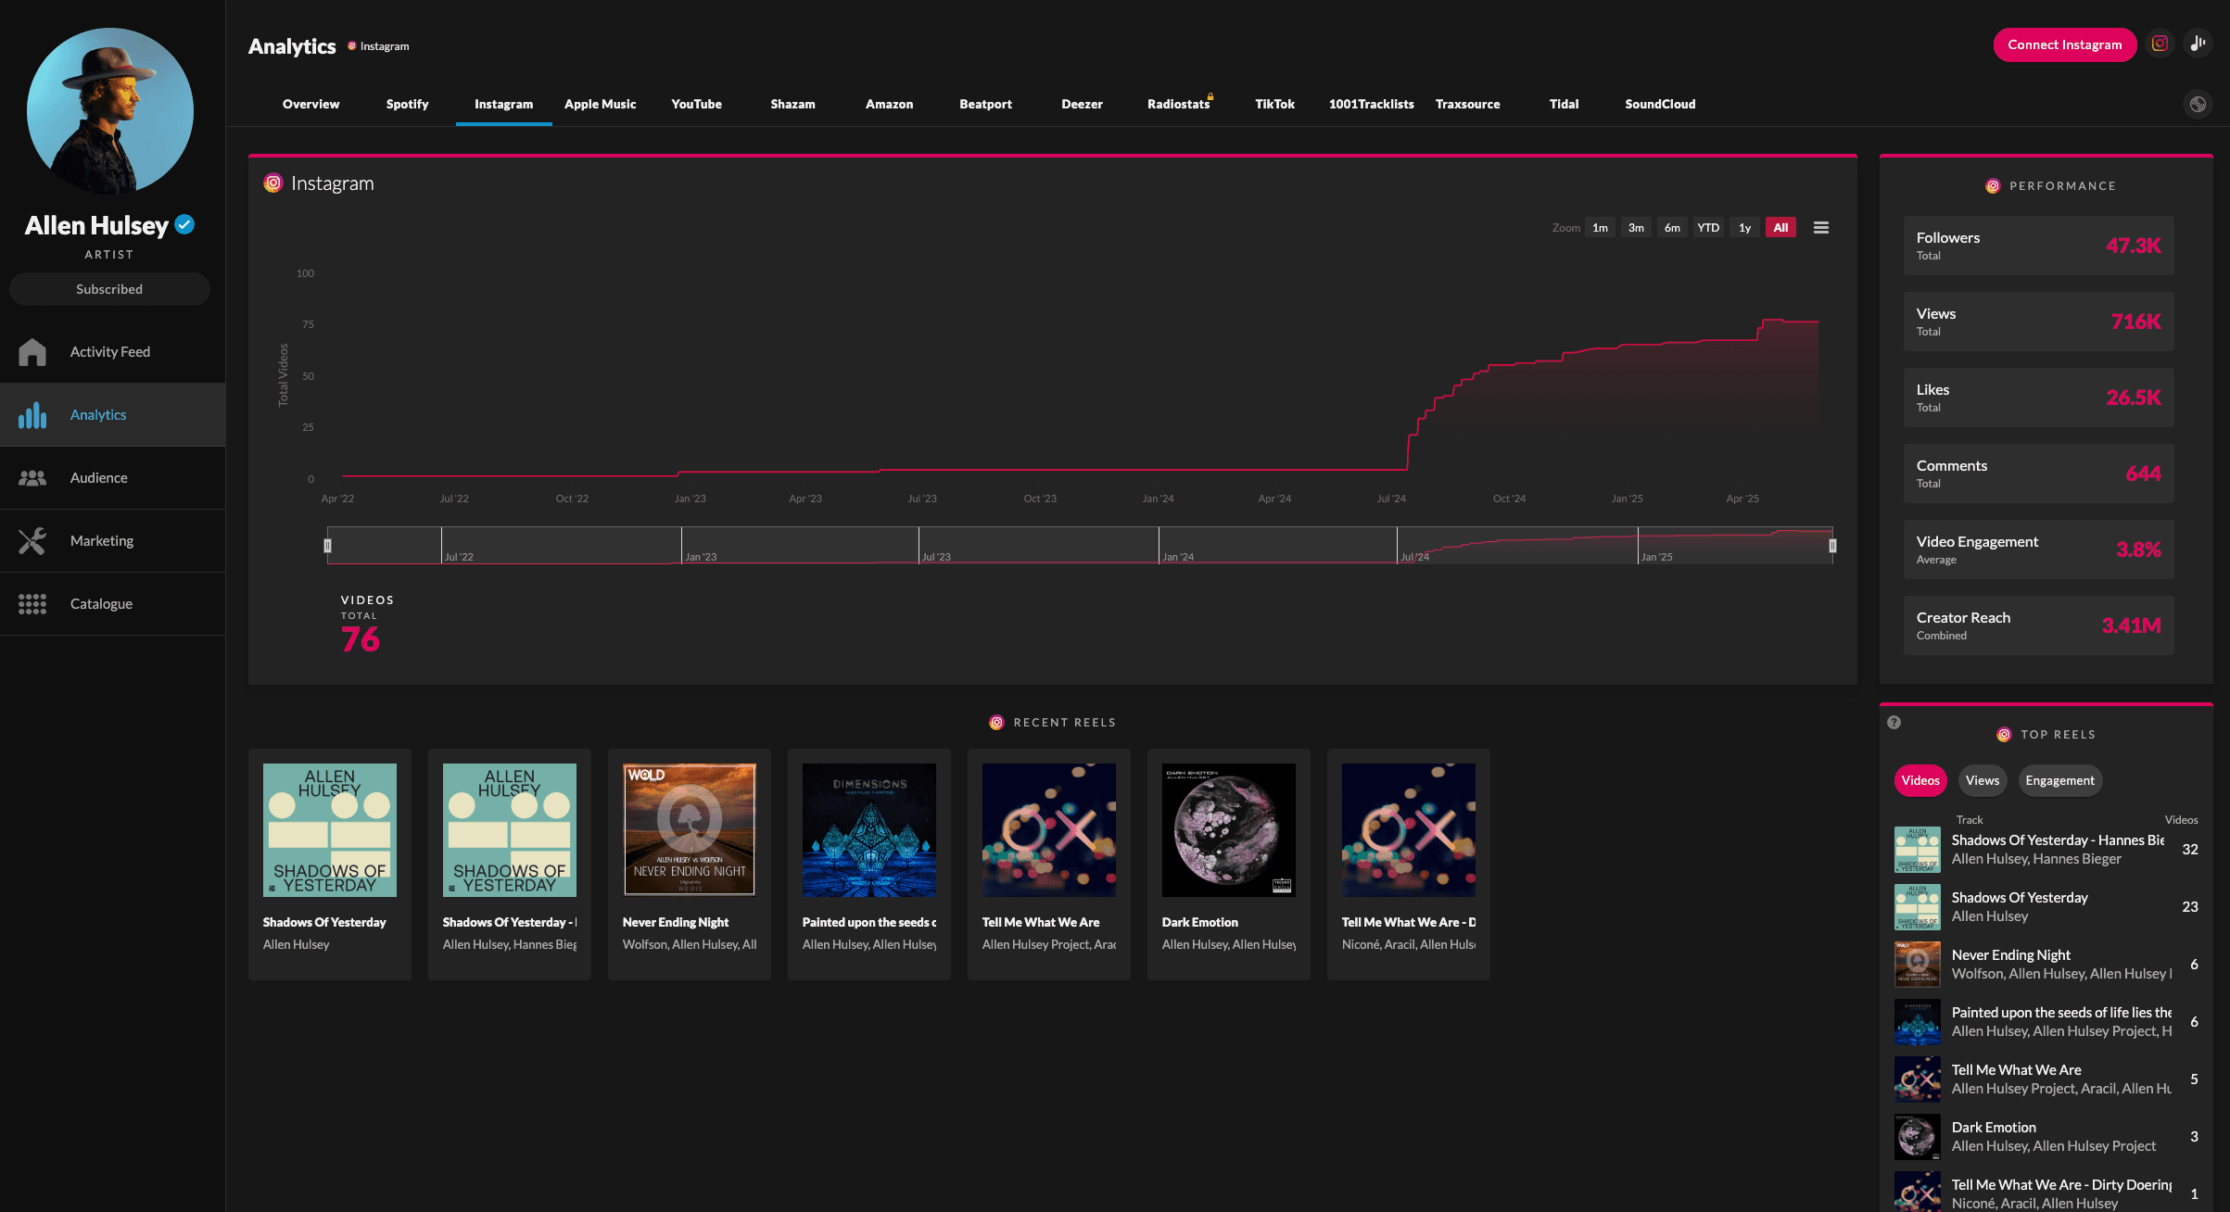Switch chart zoom to 3m
2230x1212 pixels.
[1636, 227]
